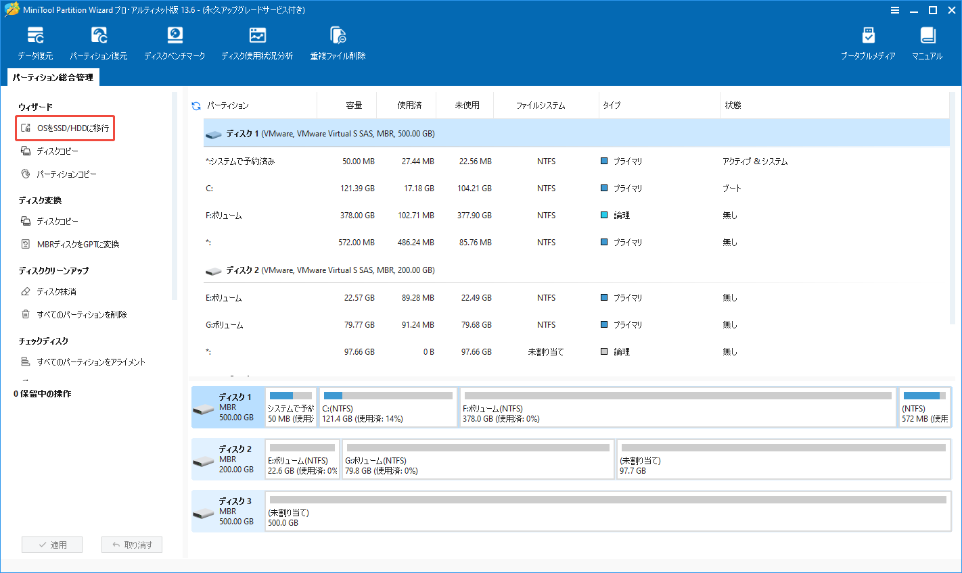Viewport: 962px width, 573px height.
Task: Open the hamburger menu in the title bar
Action: (895, 9)
